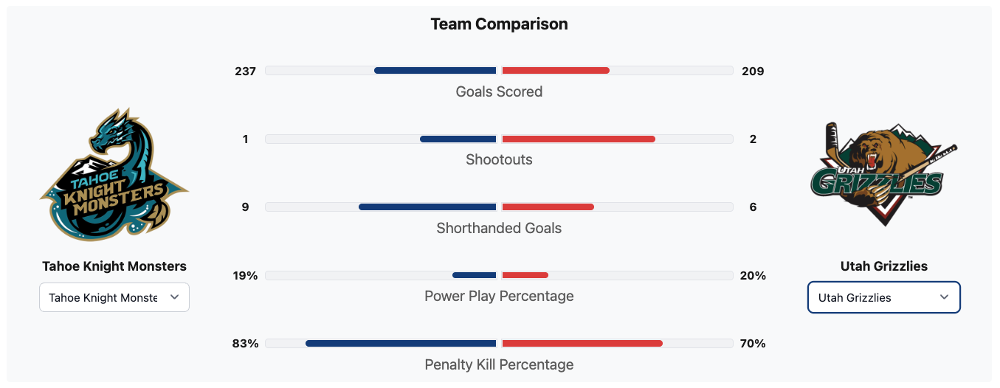Click the blue Shootouts bar

click(458, 139)
